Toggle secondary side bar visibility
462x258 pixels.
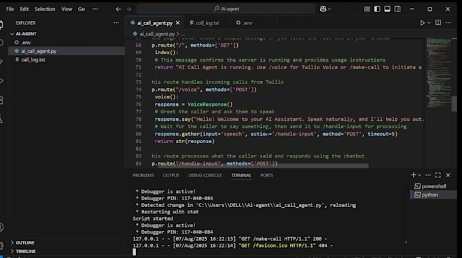pos(397,9)
